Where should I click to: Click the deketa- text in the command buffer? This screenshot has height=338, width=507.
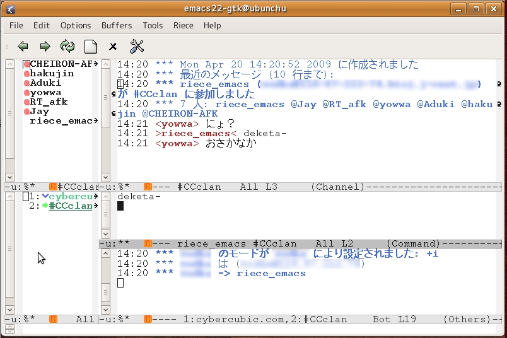tap(139, 196)
